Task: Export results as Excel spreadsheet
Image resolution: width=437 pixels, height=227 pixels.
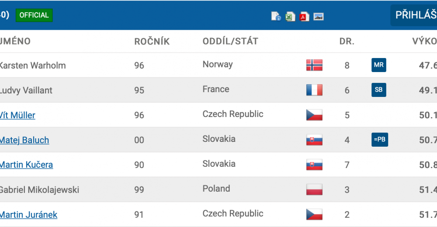Action: (x=290, y=17)
